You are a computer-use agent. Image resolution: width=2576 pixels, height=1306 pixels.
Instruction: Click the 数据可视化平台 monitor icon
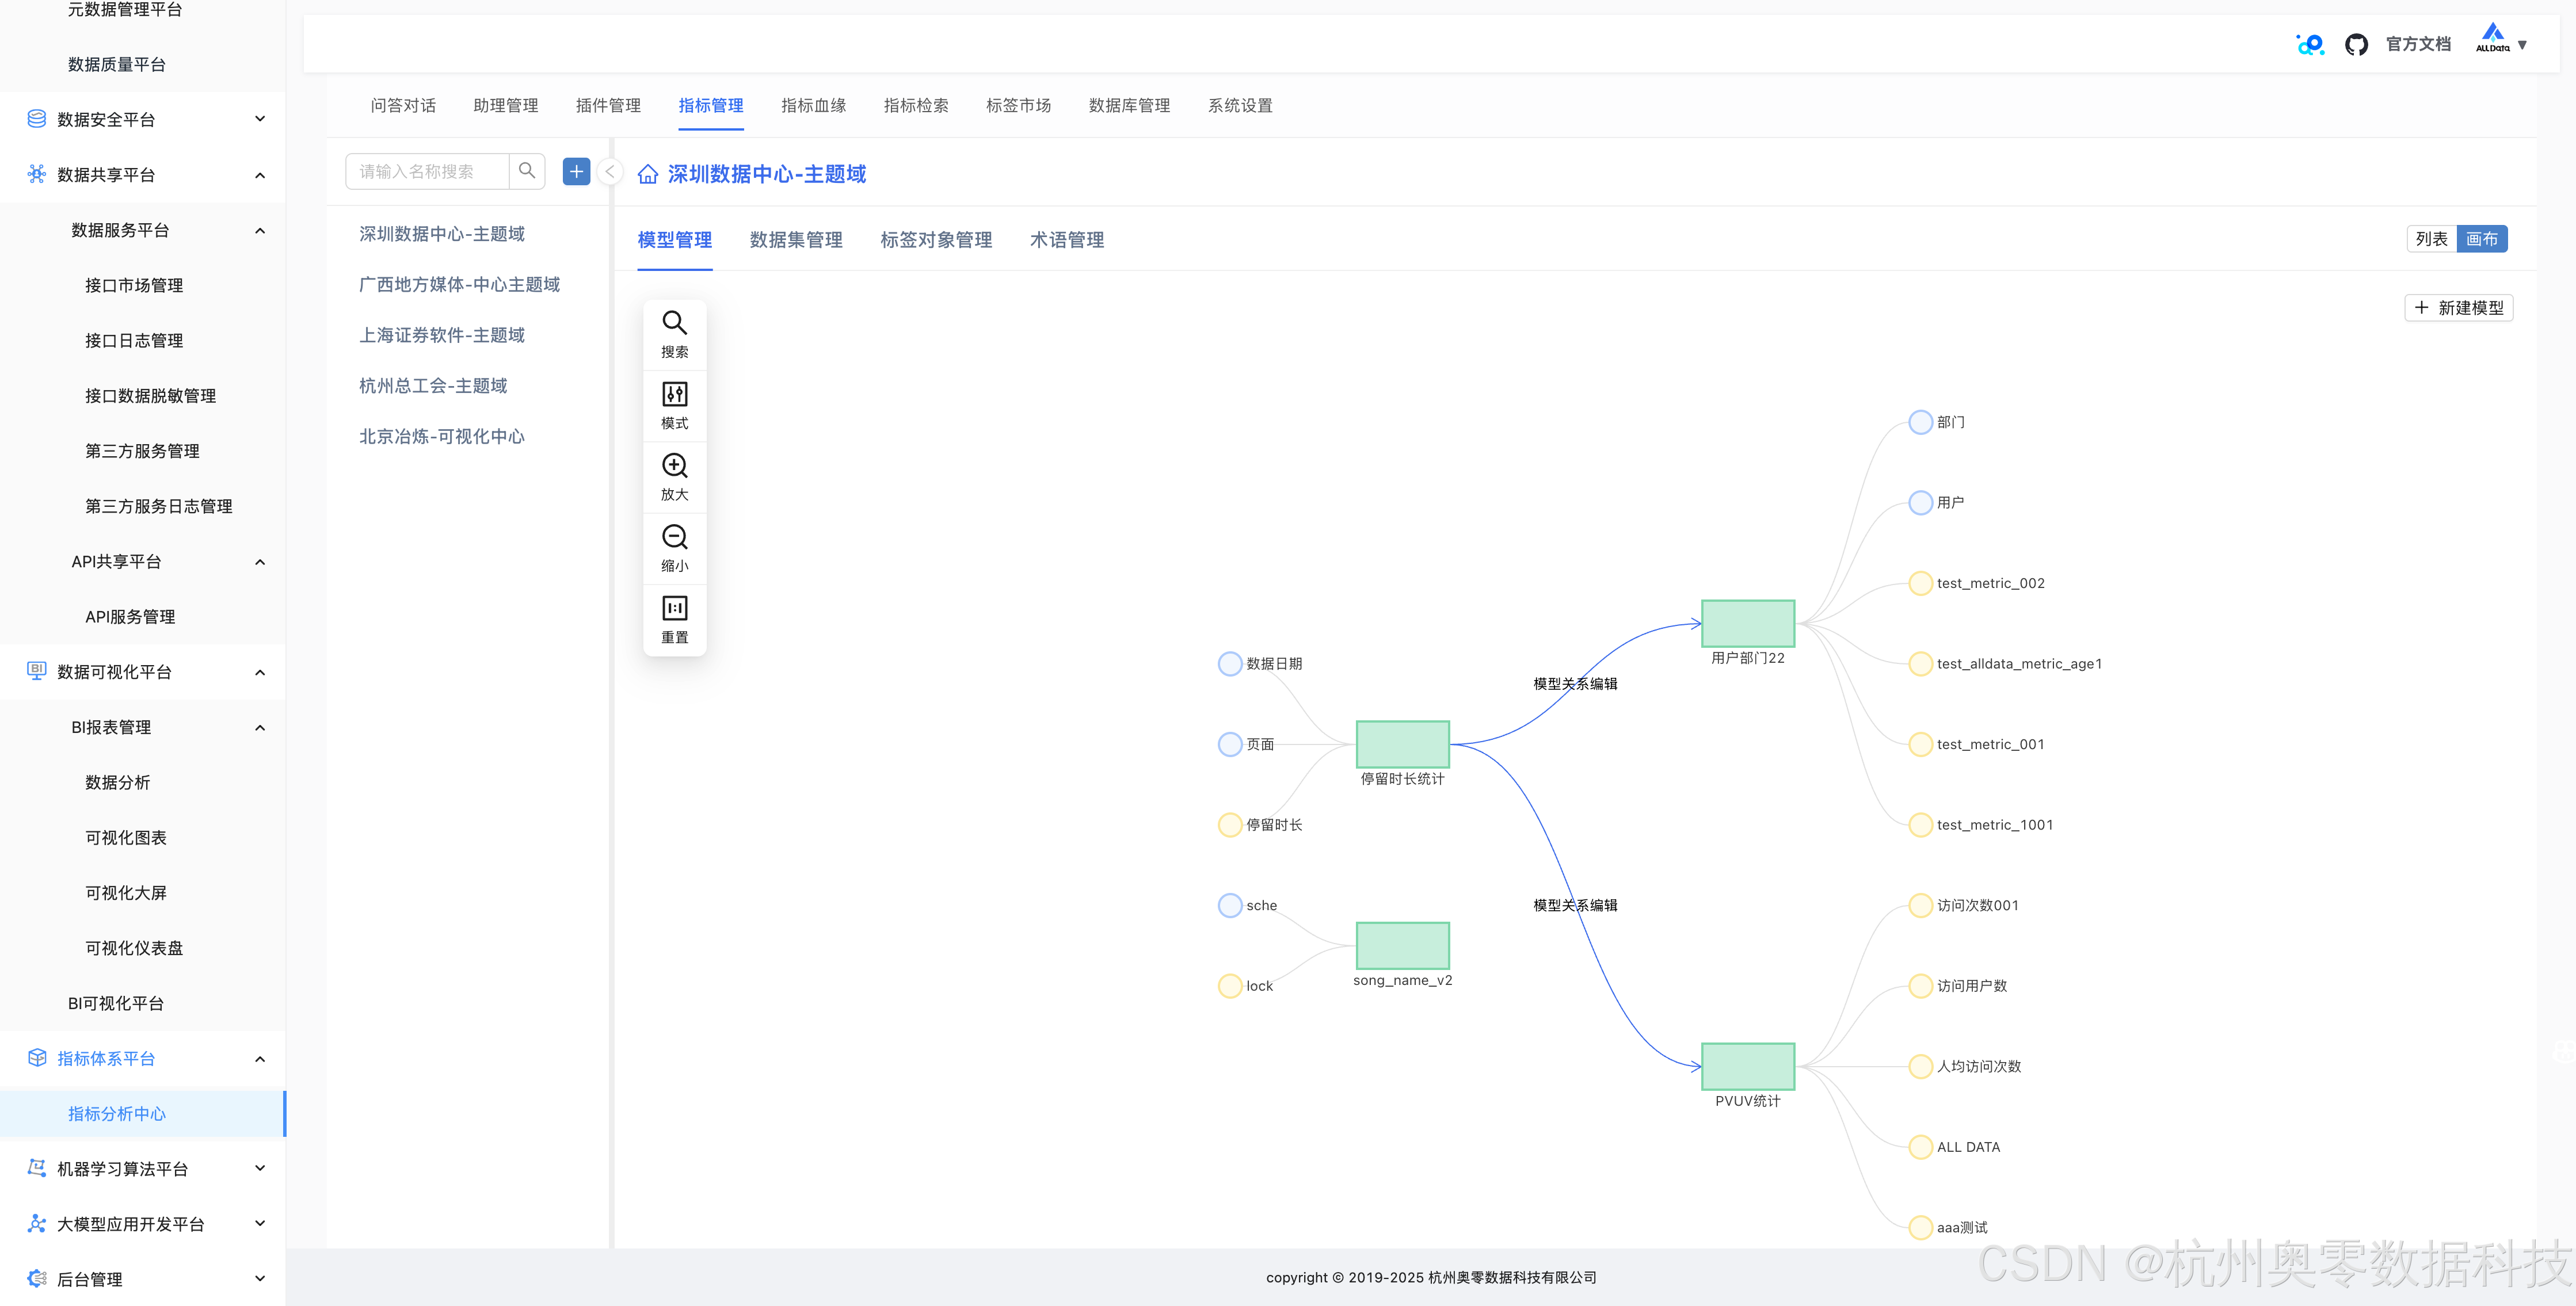(37, 671)
